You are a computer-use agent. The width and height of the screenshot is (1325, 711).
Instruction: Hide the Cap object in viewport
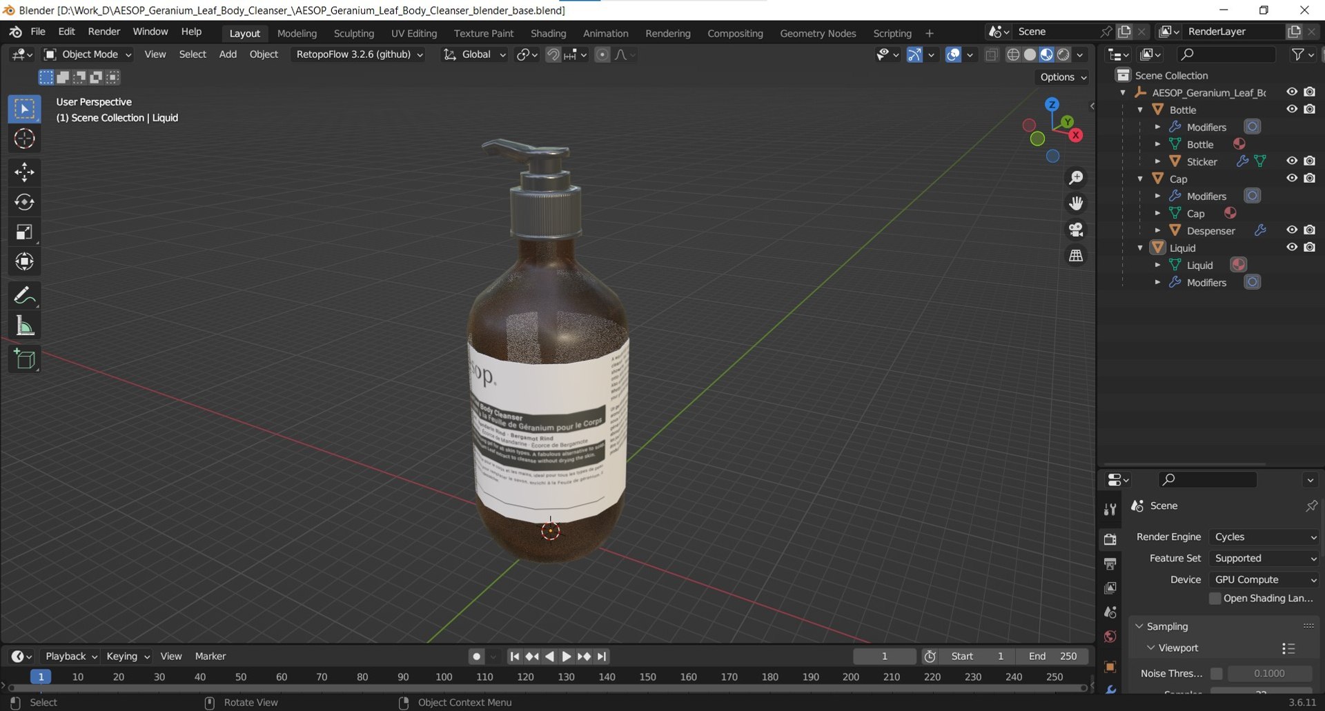(1292, 178)
